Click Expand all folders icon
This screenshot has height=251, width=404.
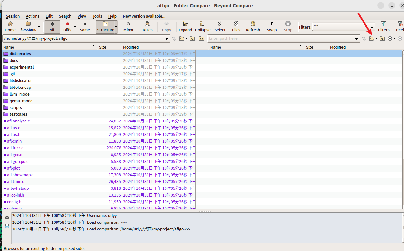[x=185, y=27]
